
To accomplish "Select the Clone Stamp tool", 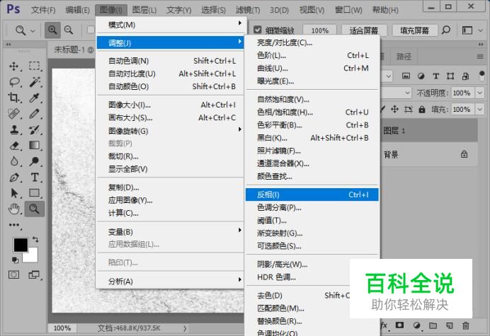I will pyautogui.click(x=13, y=129).
